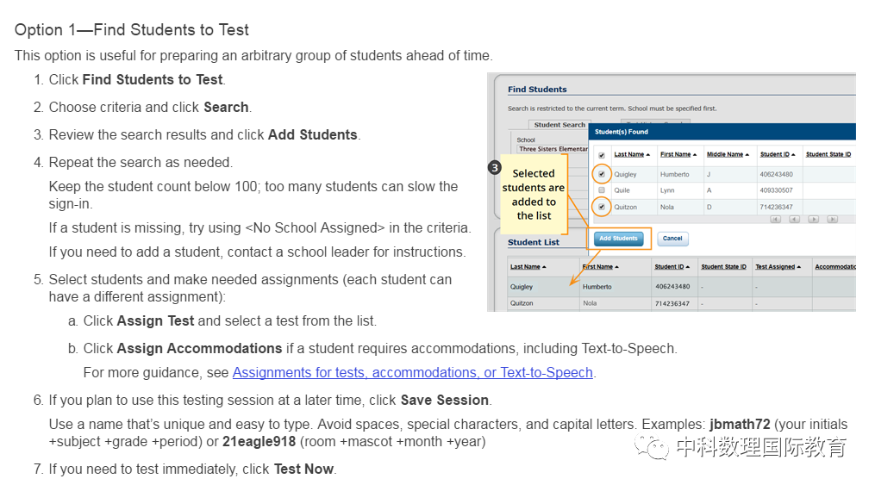Viewport: 875px width, 485px height.
Task: Sort Student List by First Name
Action: coord(601,267)
